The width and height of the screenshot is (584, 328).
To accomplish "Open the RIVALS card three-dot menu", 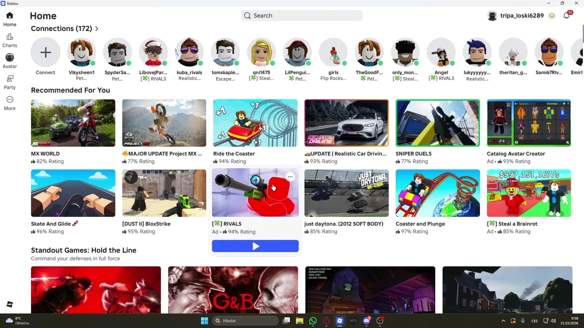I will click(290, 177).
